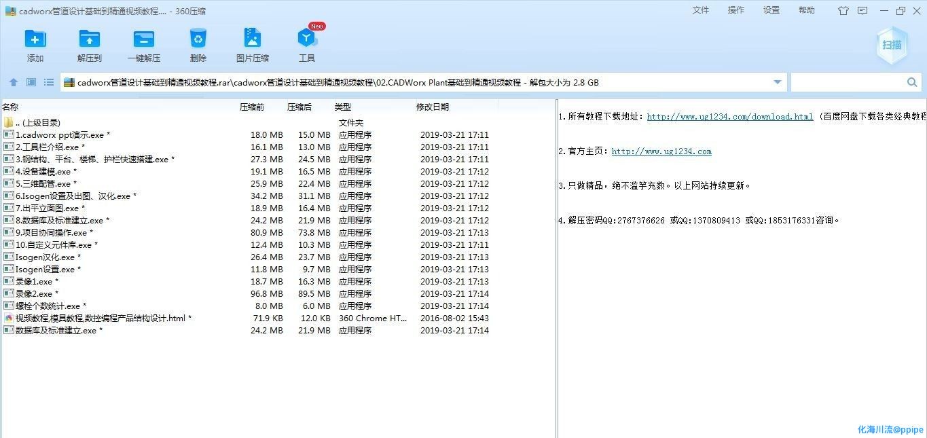Click the feedback message icon in title bar

pos(862,10)
